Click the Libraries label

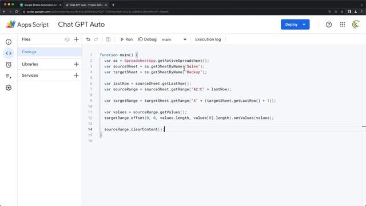[x=30, y=64]
